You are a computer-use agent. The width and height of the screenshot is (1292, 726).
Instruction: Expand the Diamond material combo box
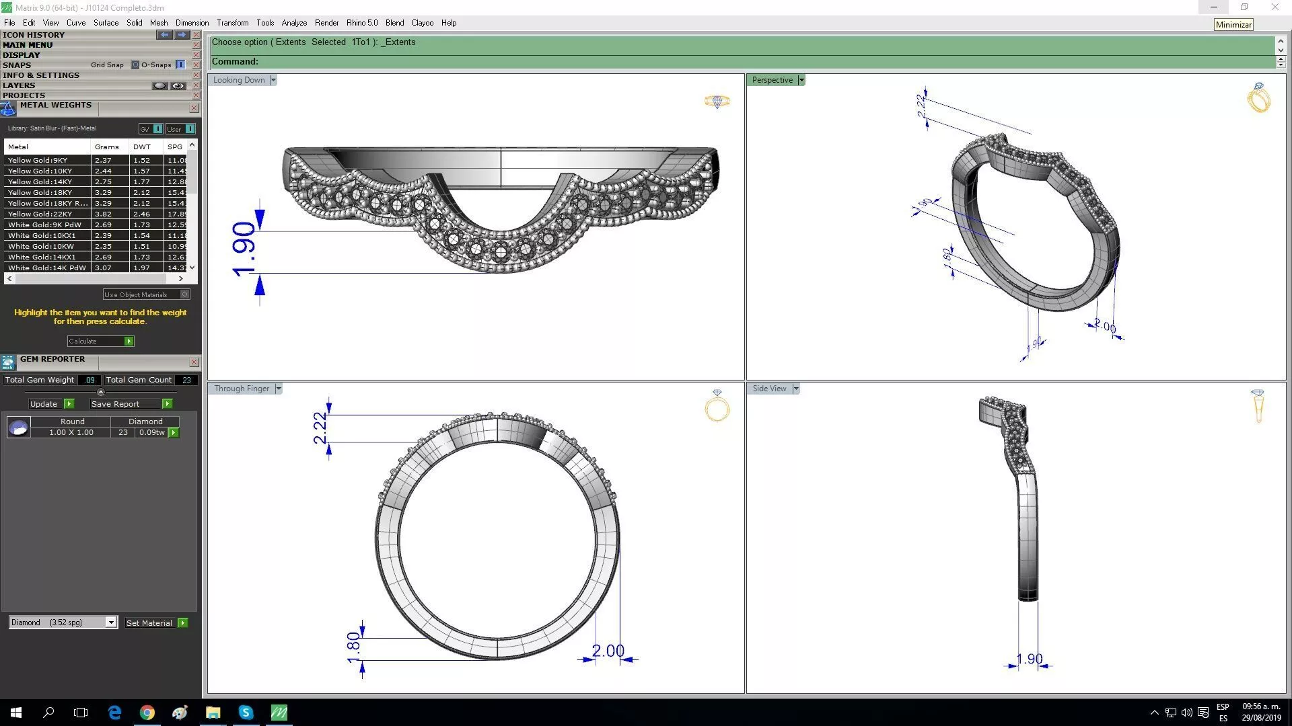click(111, 622)
